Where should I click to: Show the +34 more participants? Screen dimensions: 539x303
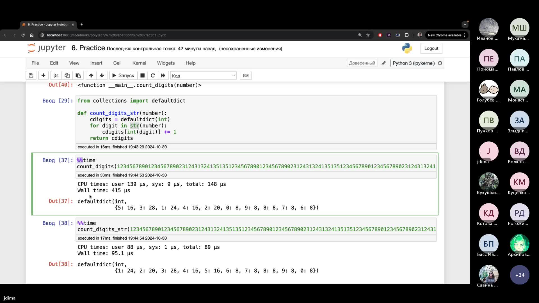519,275
